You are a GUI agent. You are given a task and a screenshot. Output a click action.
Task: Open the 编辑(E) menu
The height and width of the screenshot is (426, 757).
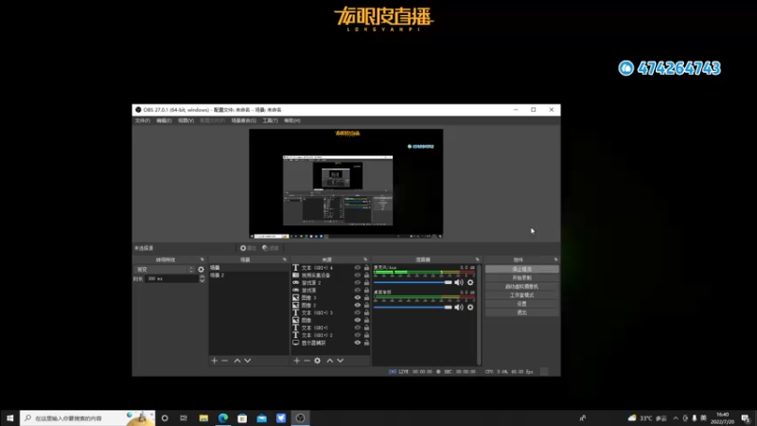(x=164, y=121)
